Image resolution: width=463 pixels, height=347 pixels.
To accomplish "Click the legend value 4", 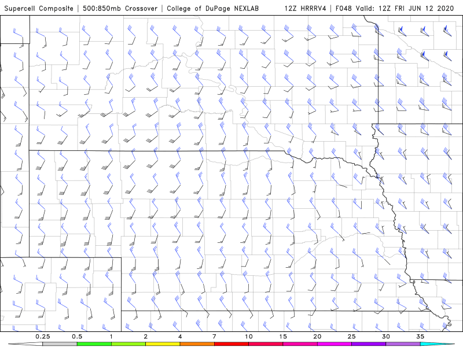I will click(x=180, y=337).
